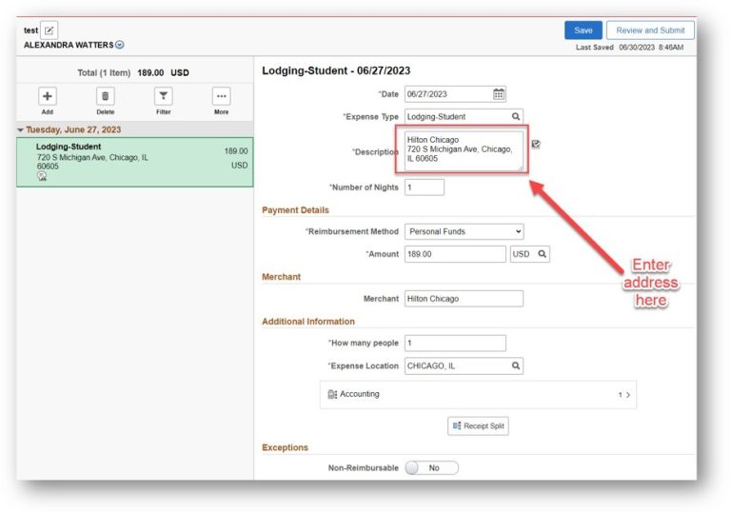This screenshot has height=513, width=731.
Task: Click the edit pencil icon next to test
Action: 49,30
